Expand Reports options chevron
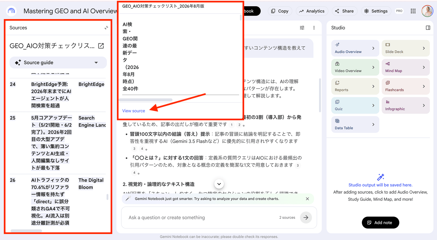The height and width of the screenshot is (240, 437). [x=373, y=86]
